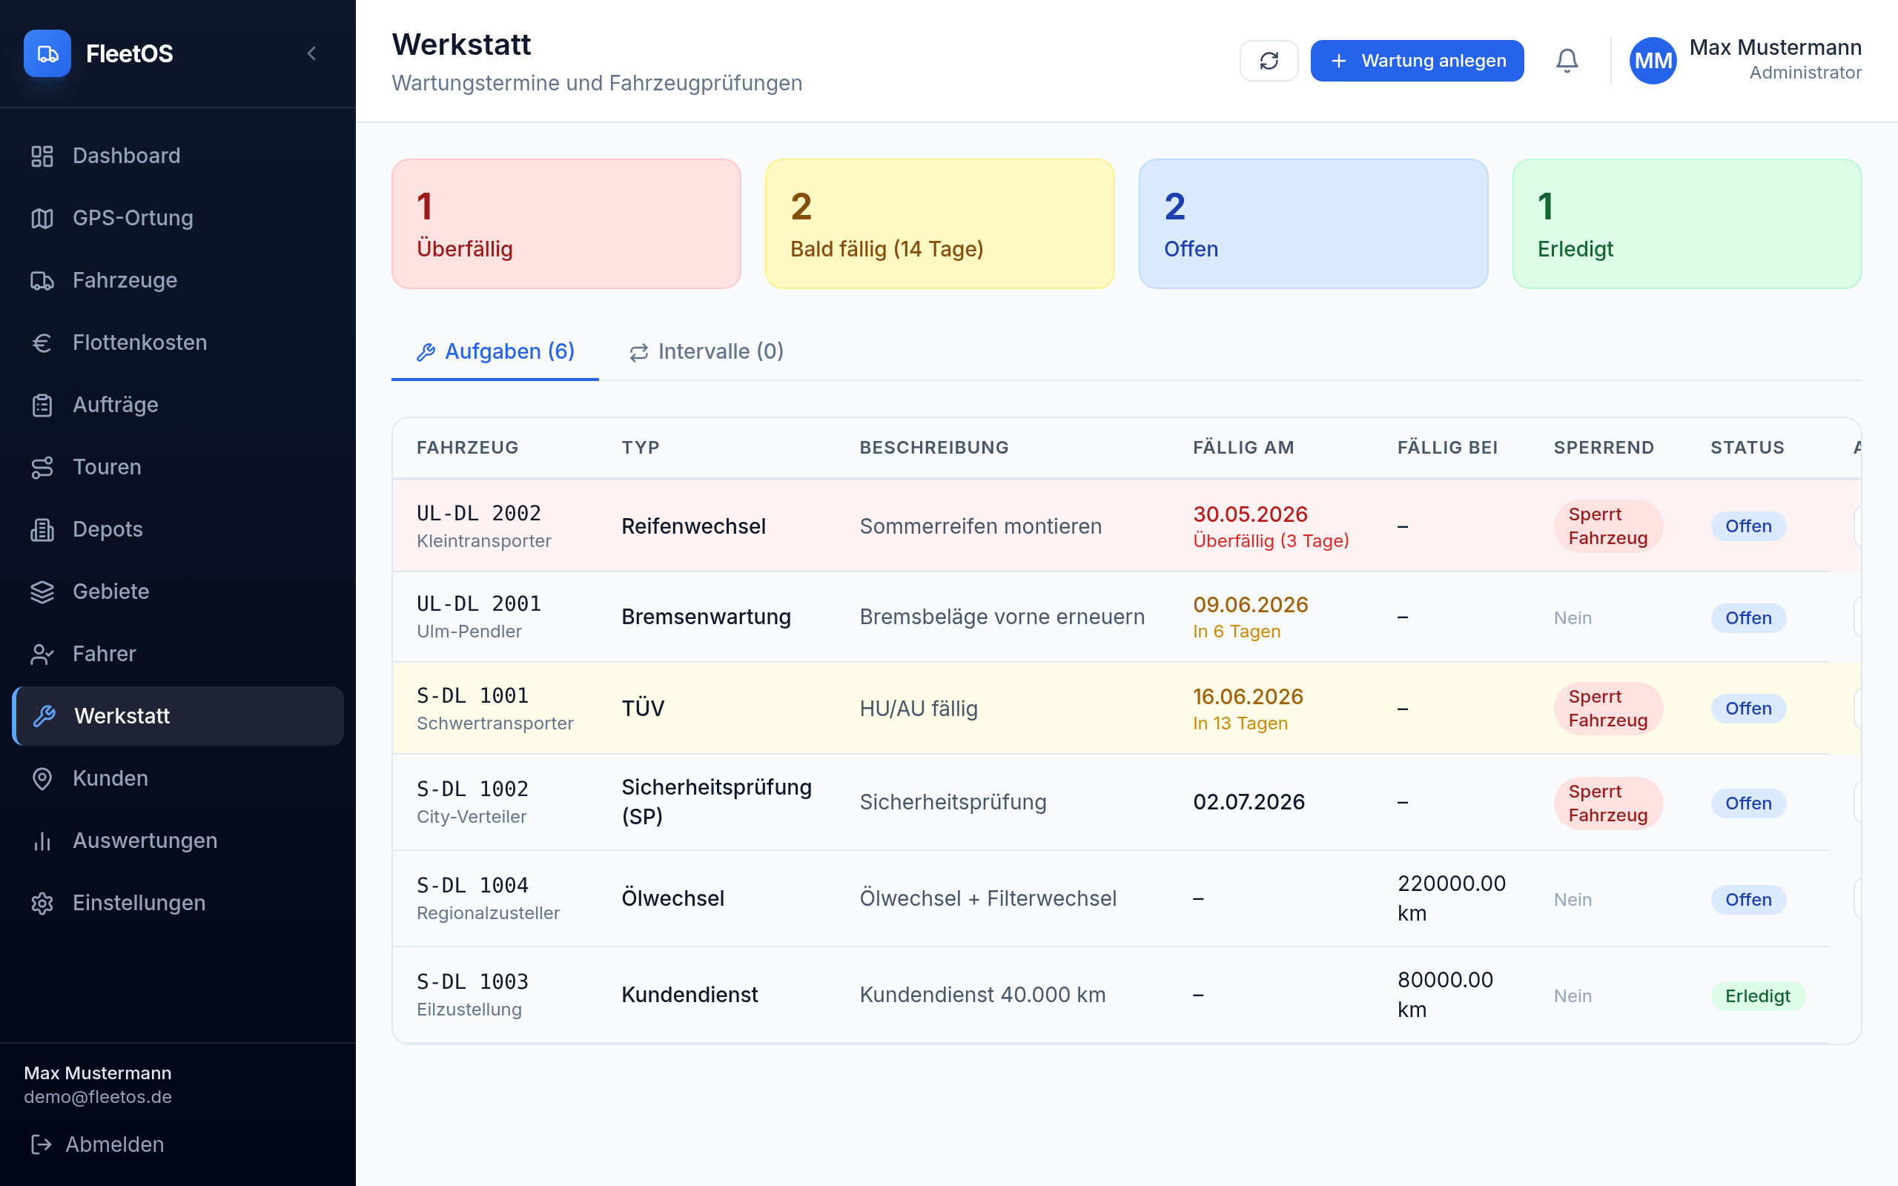The width and height of the screenshot is (1898, 1186).
Task: Open Touren page
Action: 178,467
